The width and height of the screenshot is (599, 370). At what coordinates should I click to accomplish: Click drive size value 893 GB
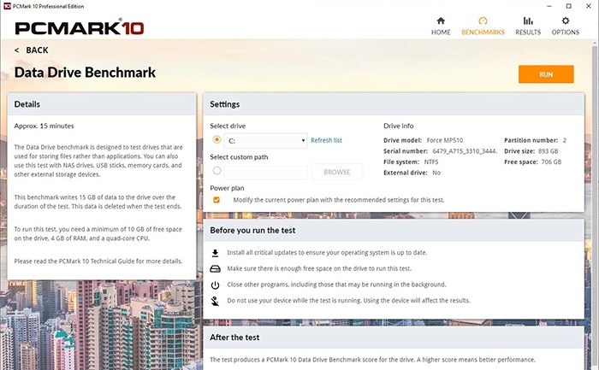coord(549,151)
